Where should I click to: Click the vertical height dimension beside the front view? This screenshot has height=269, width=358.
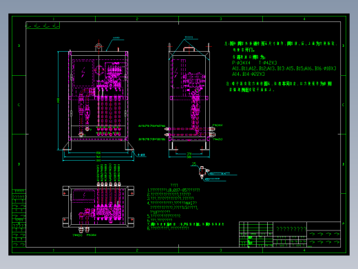[x=59, y=101]
